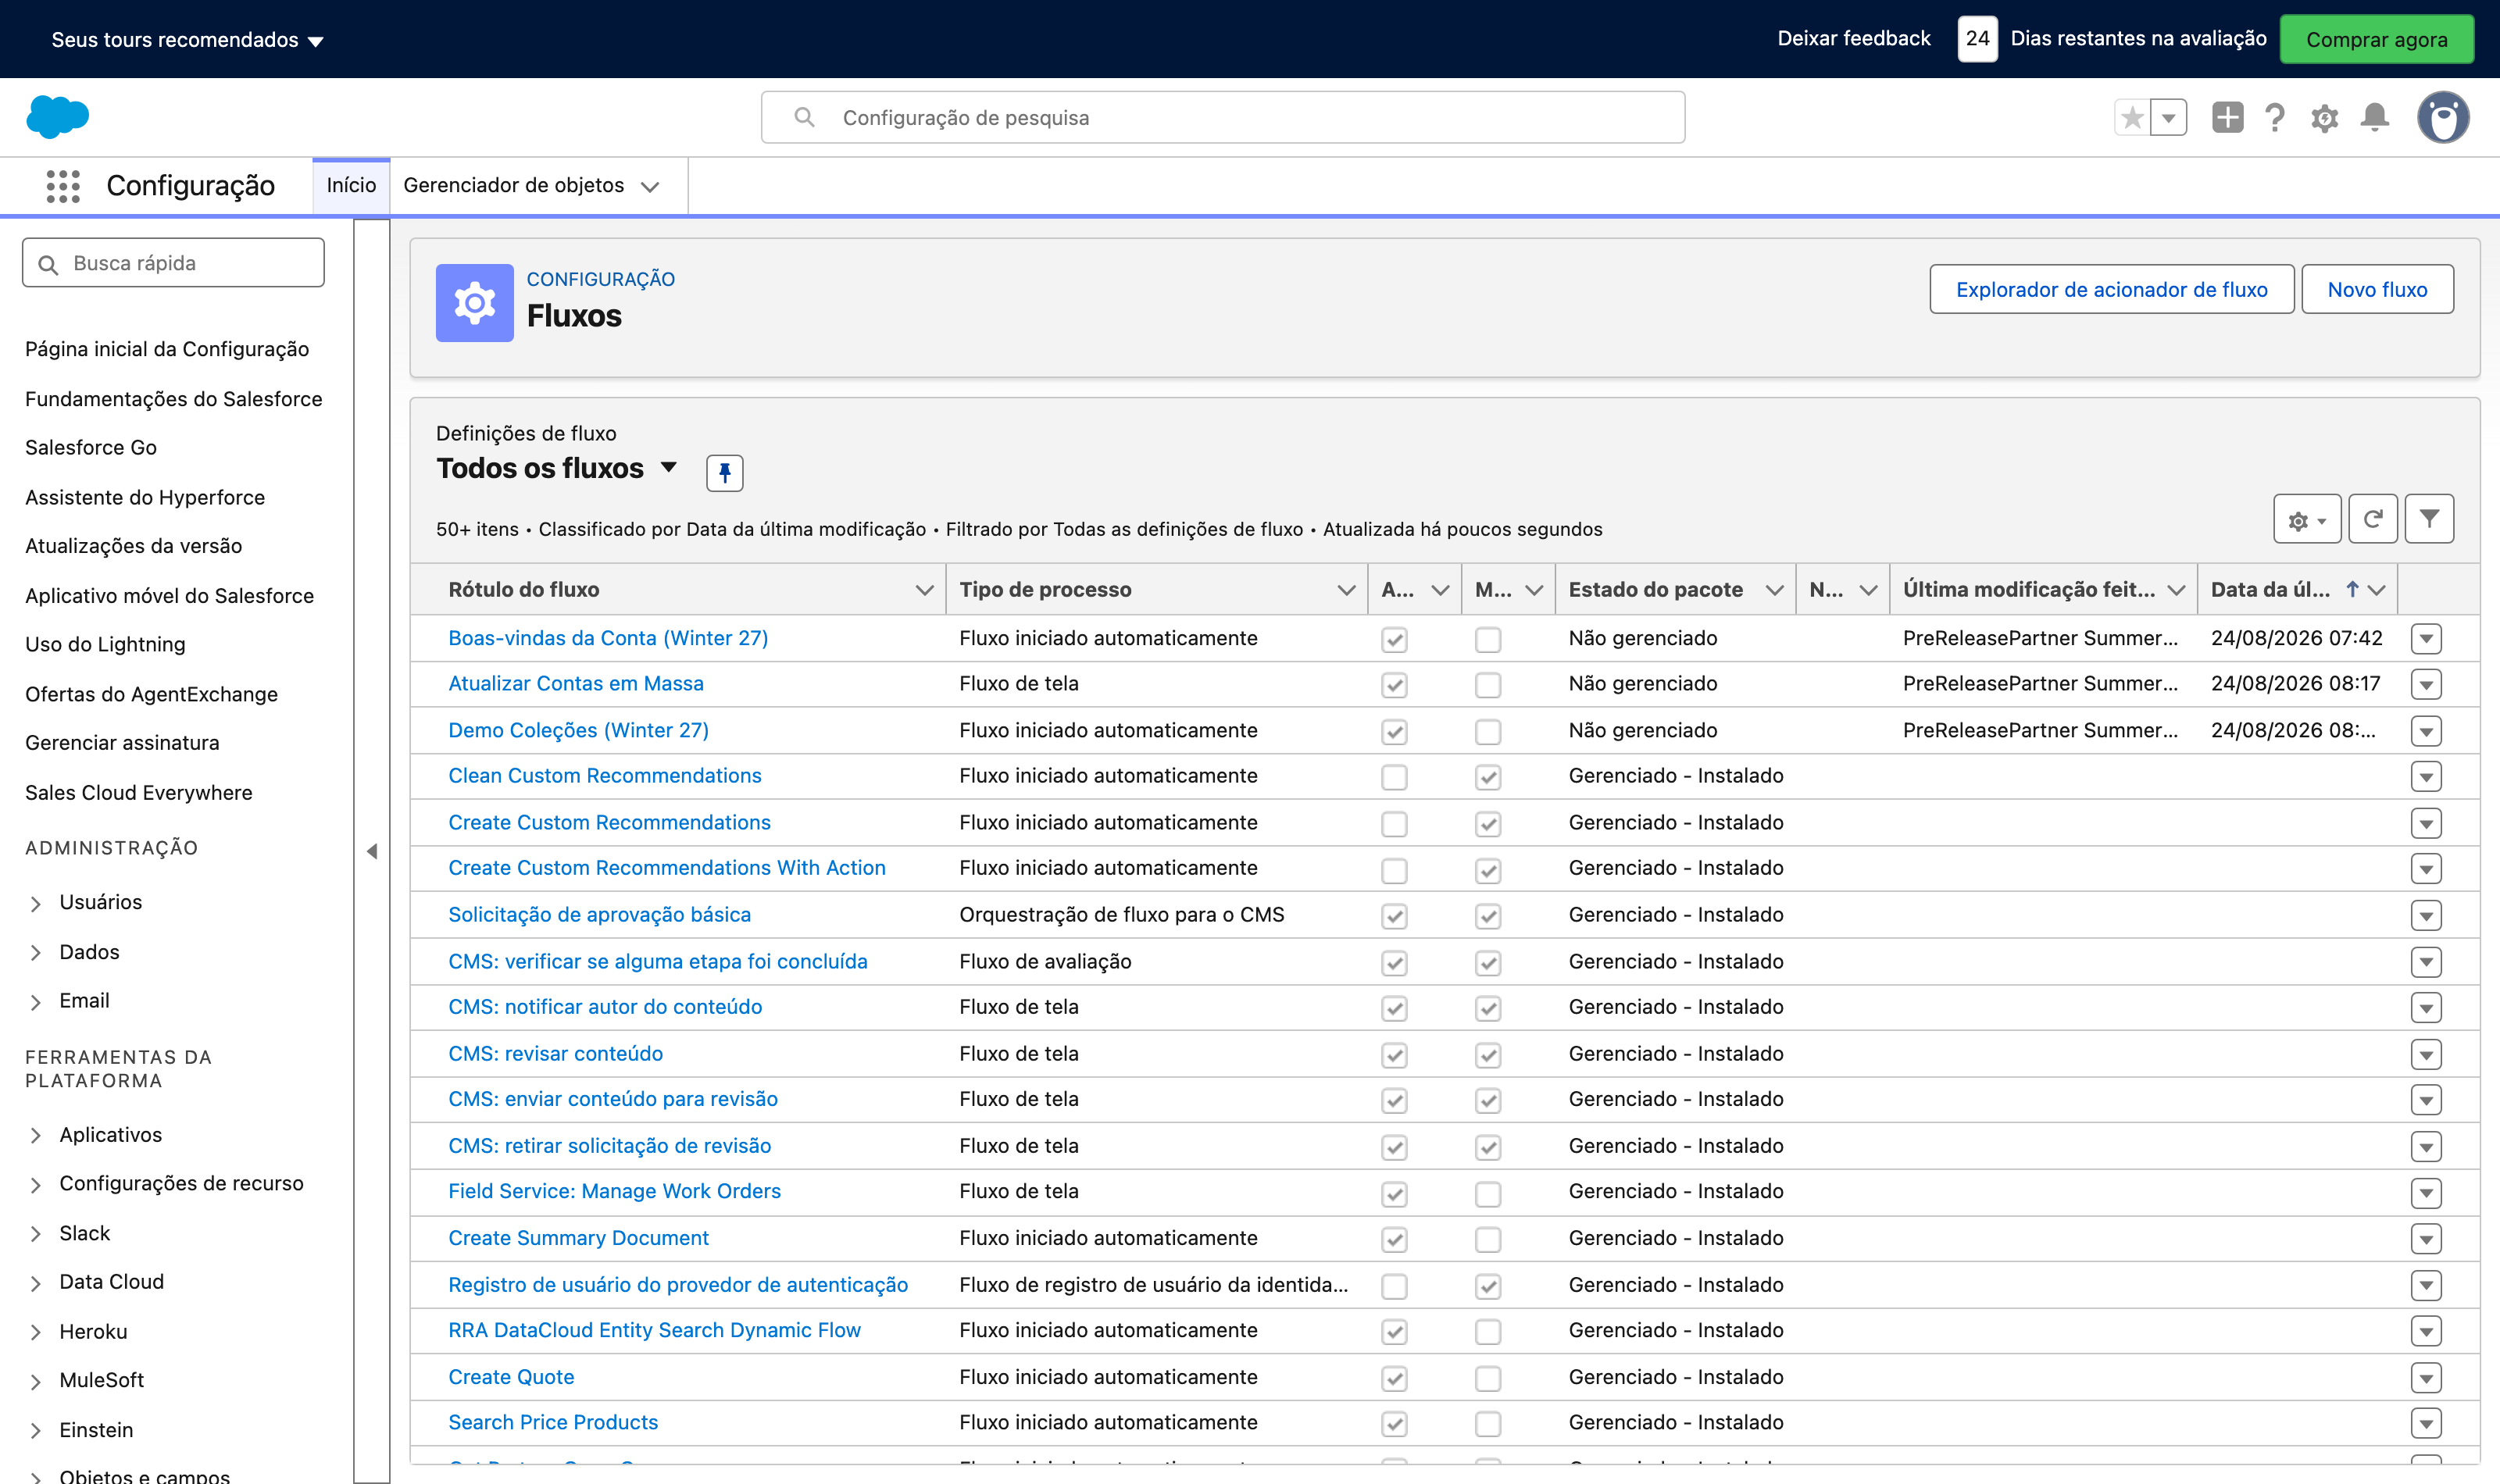Open the CMS: notificar autor do conteúdo flow
2500x1484 pixels.
[605, 1007]
